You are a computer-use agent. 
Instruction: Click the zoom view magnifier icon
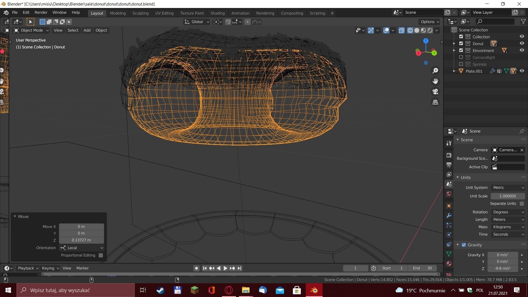pyautogui.click(x=435, y=71)
